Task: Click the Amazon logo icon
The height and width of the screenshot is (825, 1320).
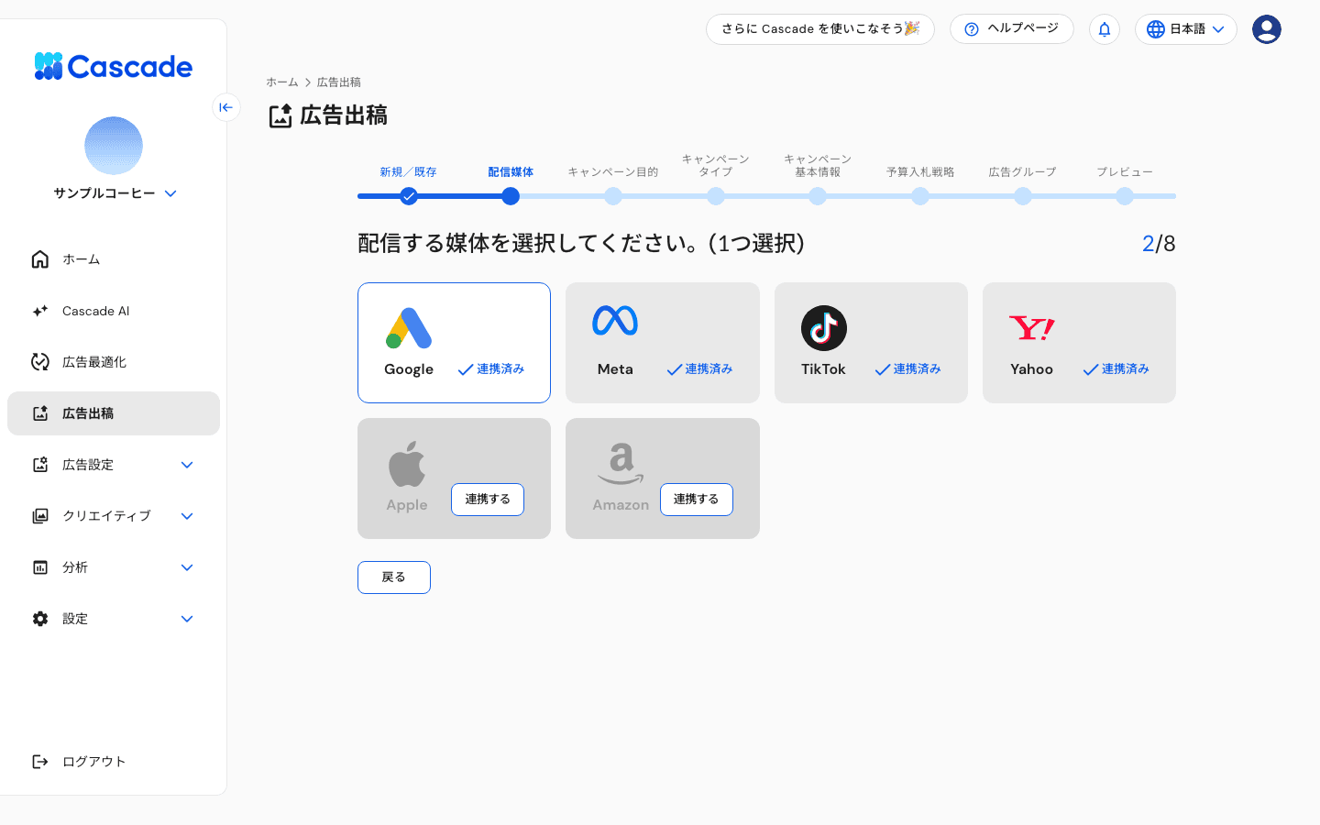Action: 621,464
